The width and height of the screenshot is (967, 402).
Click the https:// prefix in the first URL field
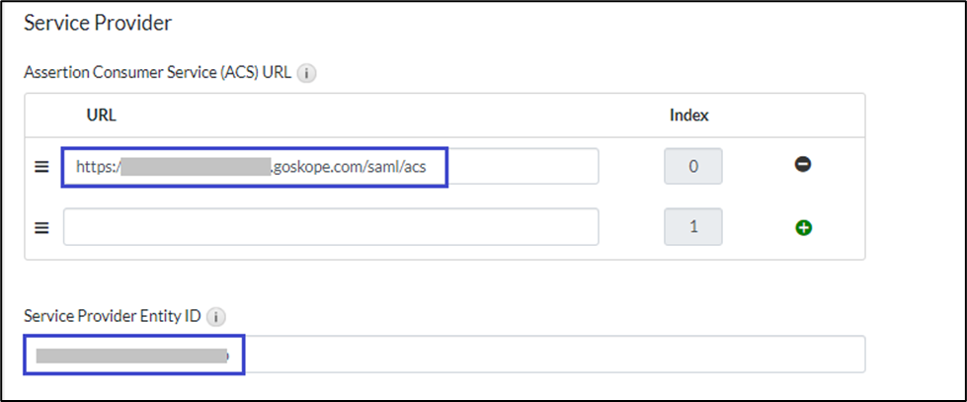click(96, 166)
